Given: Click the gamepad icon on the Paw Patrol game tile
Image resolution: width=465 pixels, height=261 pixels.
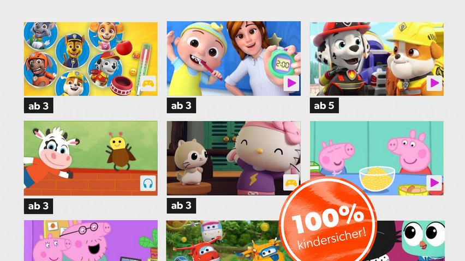Looking at the screenshot, I should (148, 83).
